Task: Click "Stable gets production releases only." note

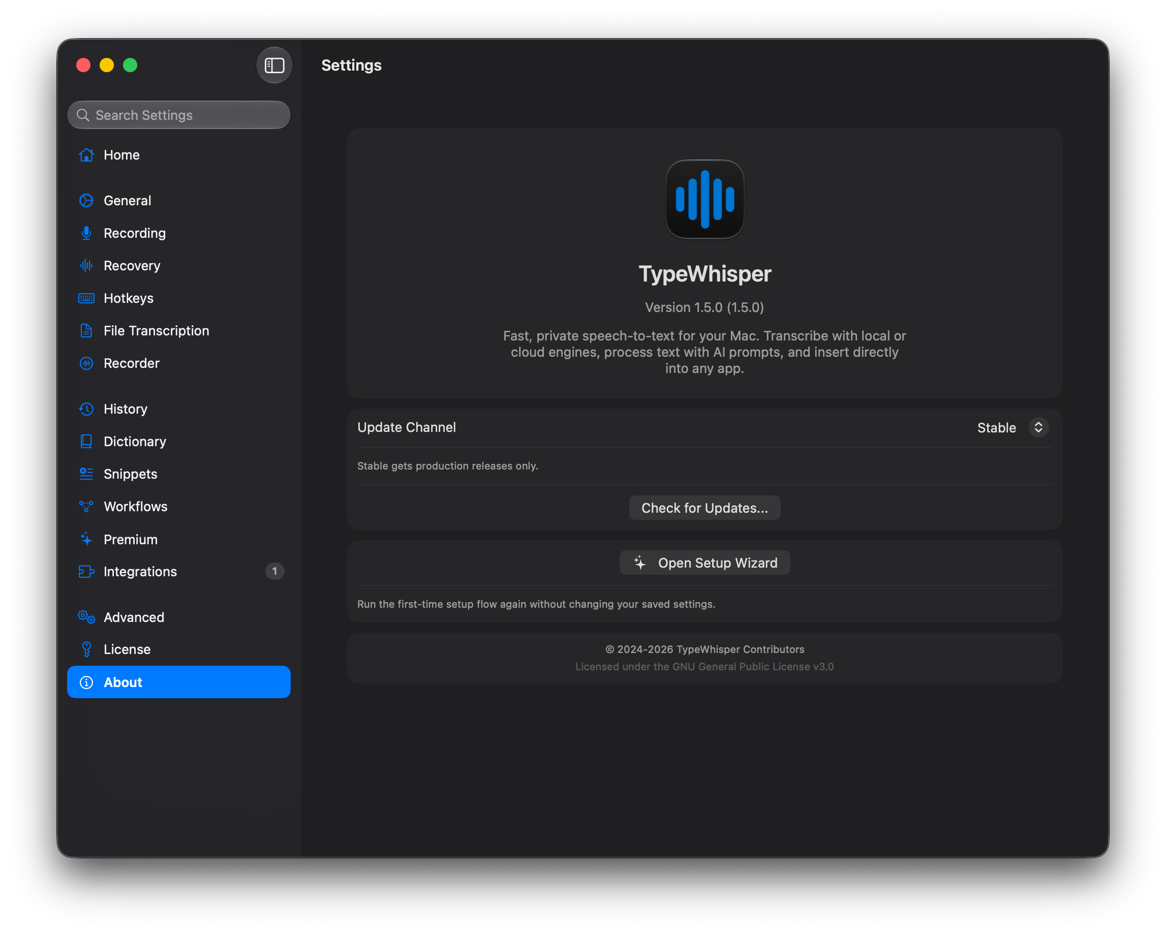Action: tap(448, 466)
